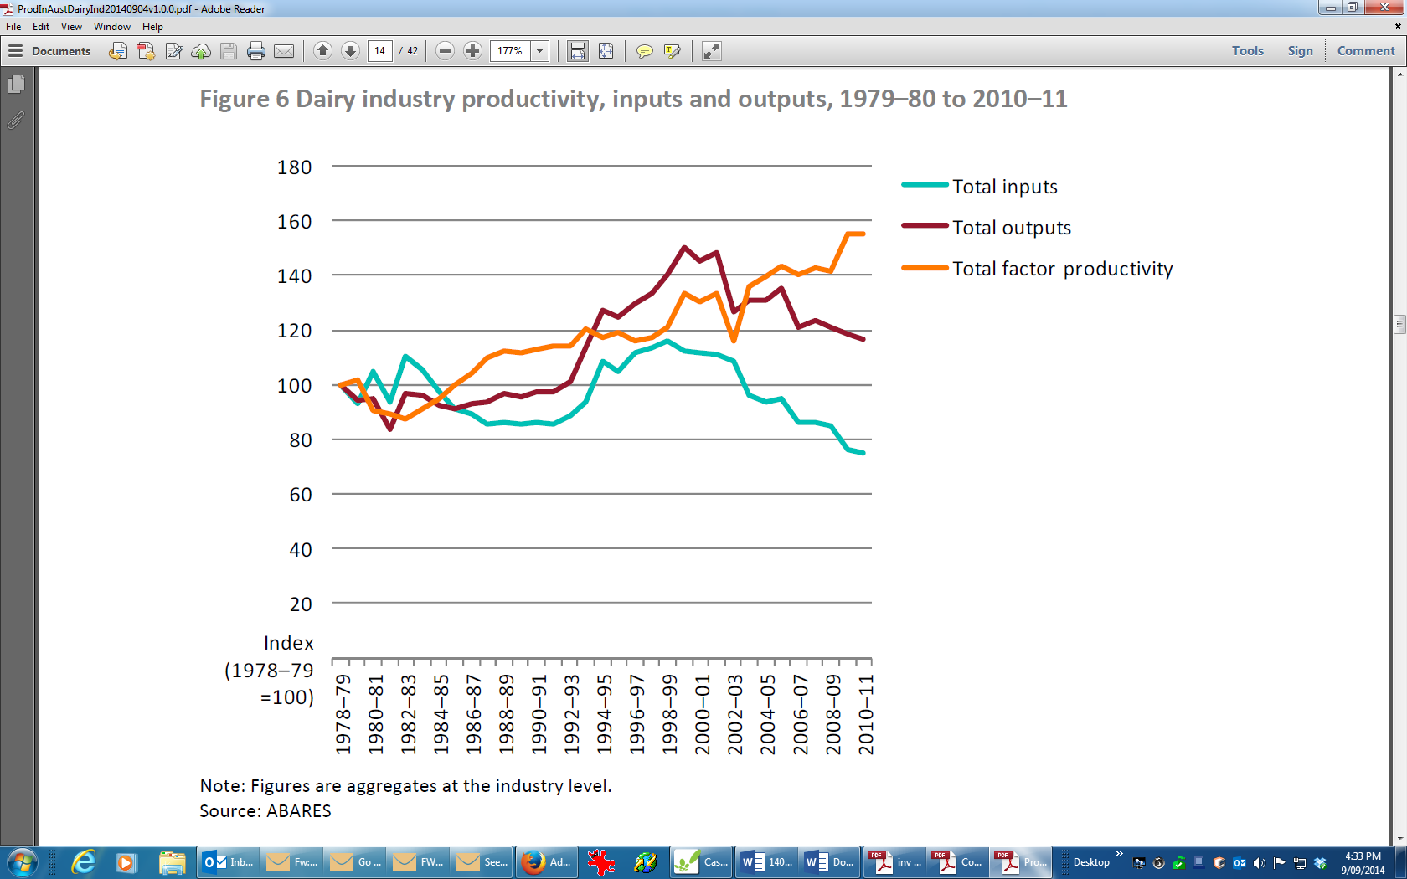Toggle fit one full page view

click(606, 51)
